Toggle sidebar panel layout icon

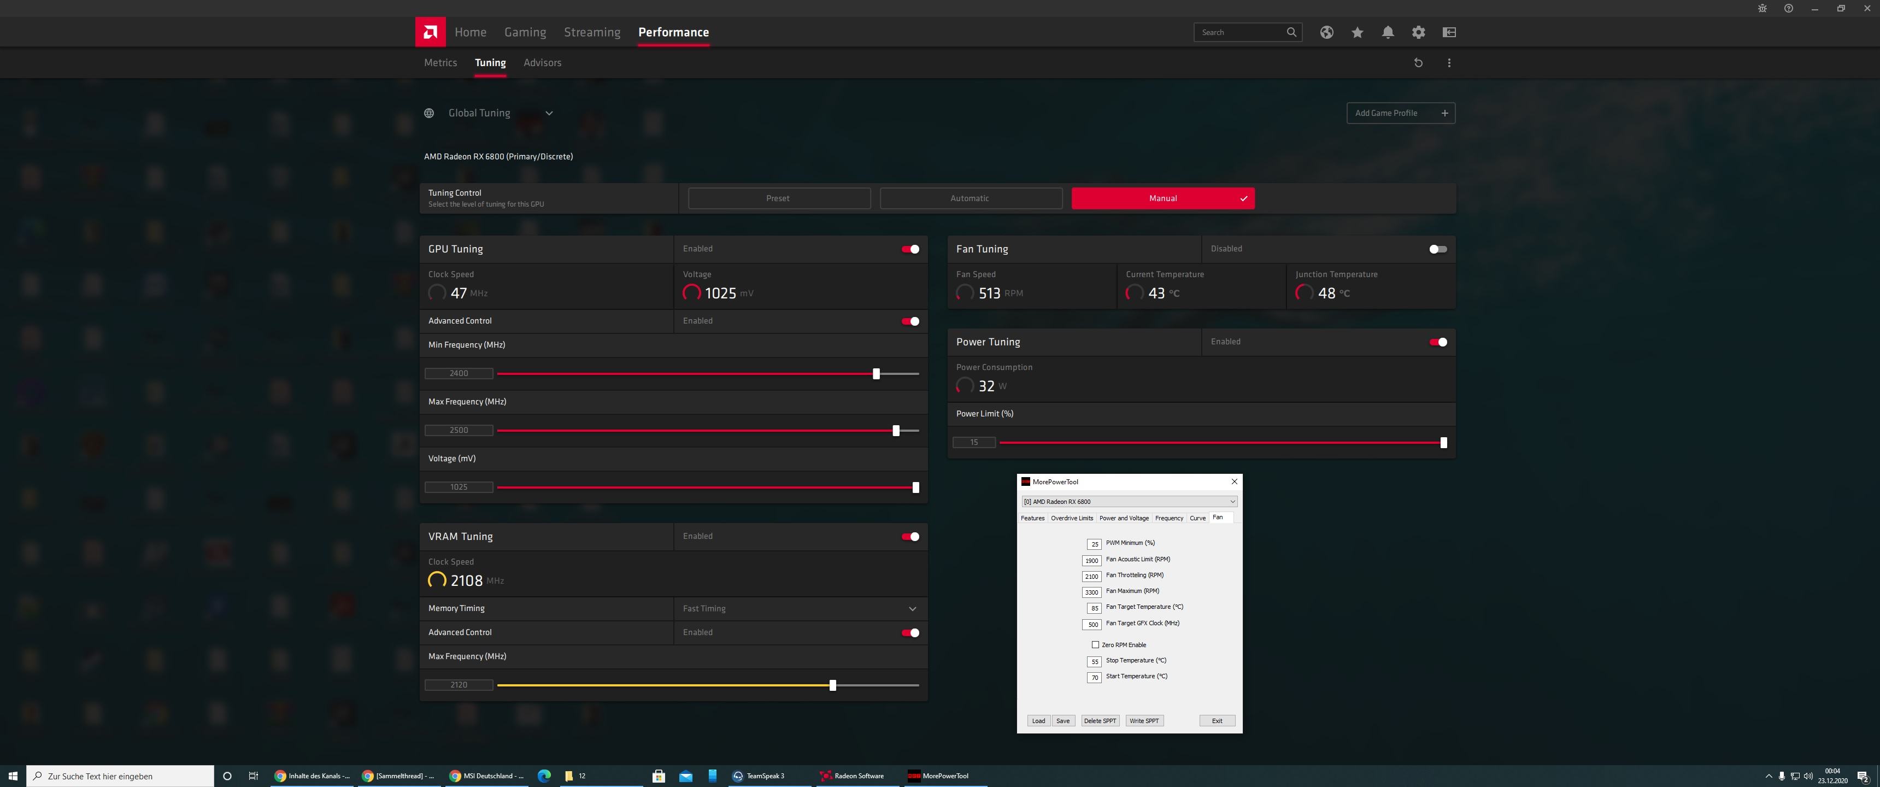pos(1449,32)
